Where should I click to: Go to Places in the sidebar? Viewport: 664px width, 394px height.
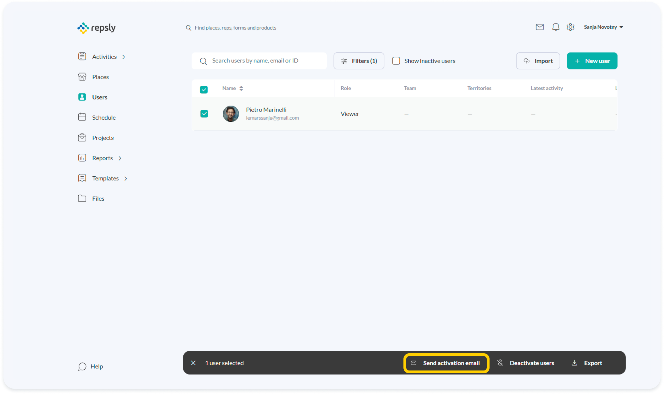coord(100,77)
